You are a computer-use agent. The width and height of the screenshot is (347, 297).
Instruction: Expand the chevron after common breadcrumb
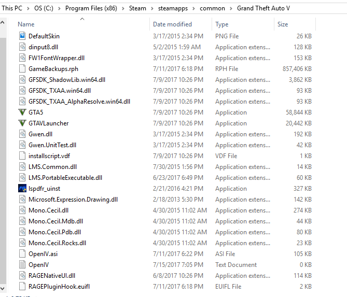point(231,8)
